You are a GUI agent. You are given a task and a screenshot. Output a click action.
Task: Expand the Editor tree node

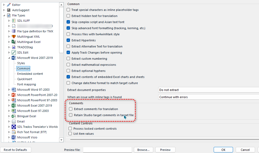click(x=4, y=5)
